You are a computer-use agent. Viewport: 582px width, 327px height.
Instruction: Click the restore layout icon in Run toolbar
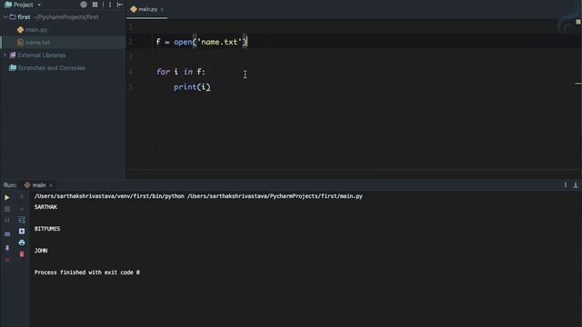[6, 234]
